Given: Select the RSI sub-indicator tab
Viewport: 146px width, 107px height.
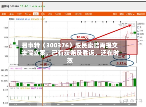Looking at the screenshot, I should click(x=15, y=104).
